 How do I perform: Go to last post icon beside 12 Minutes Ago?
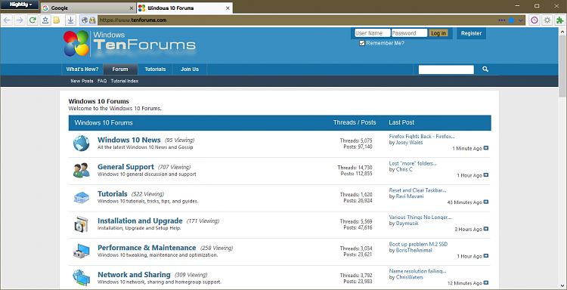click(486, 282)
